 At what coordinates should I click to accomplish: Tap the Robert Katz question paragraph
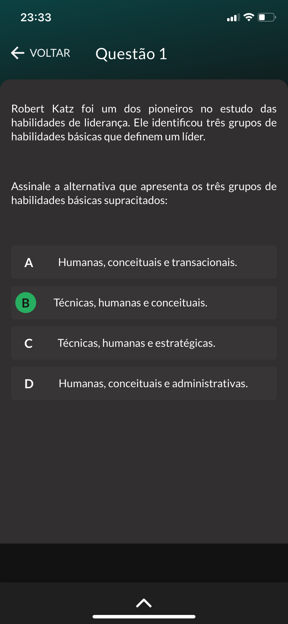(x=144, y=123)
